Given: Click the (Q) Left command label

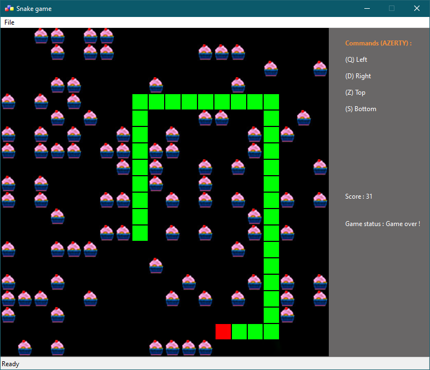Looking at the screenshot, I should point(356,60).
